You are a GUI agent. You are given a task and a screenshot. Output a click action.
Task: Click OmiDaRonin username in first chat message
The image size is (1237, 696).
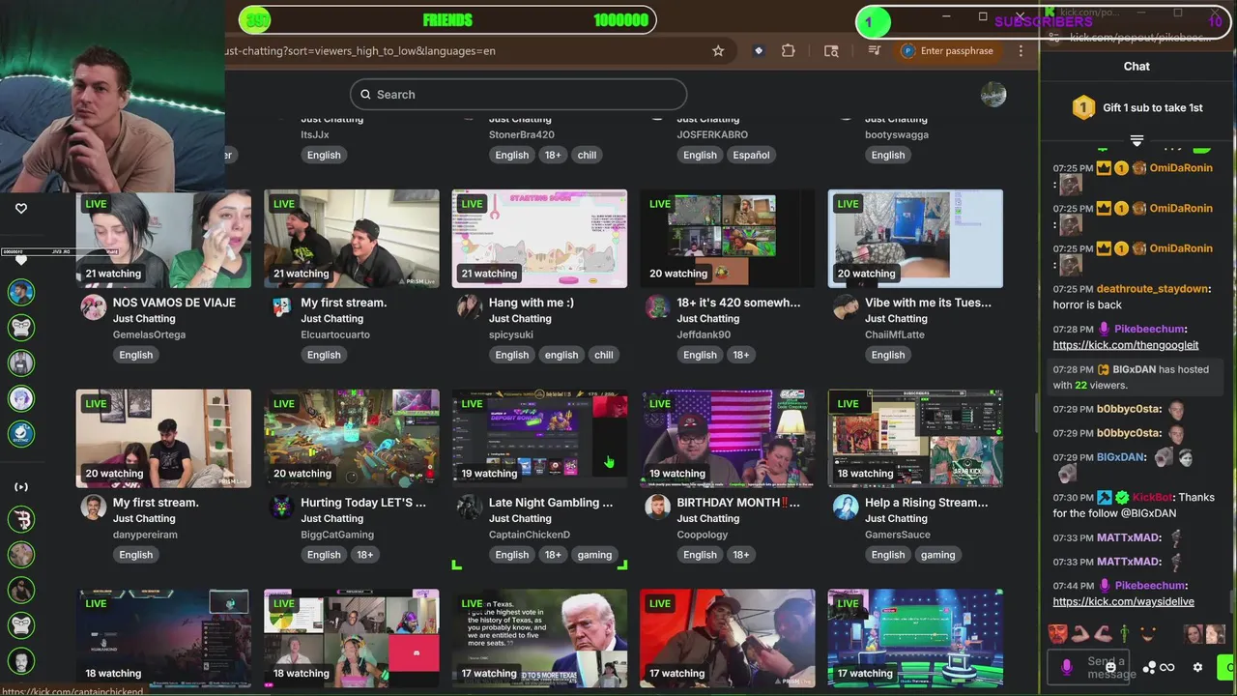[x=1181, y=168]
